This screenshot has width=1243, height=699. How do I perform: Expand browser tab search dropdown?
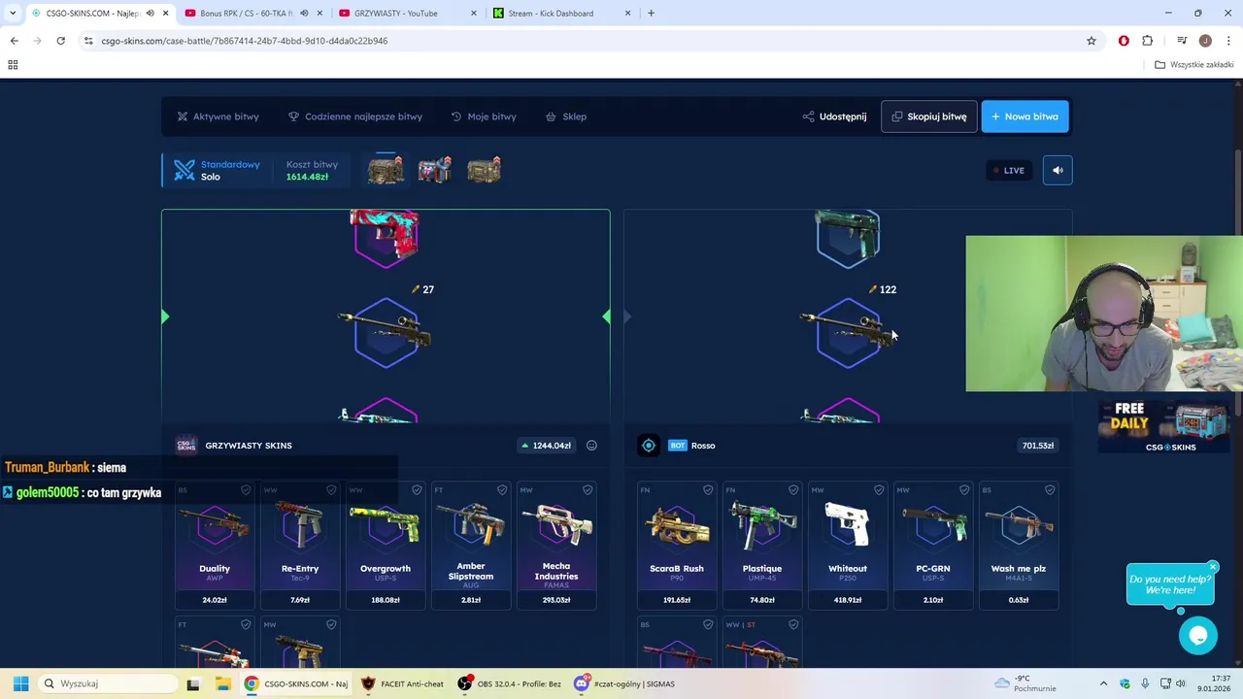[x=13, y=13]
